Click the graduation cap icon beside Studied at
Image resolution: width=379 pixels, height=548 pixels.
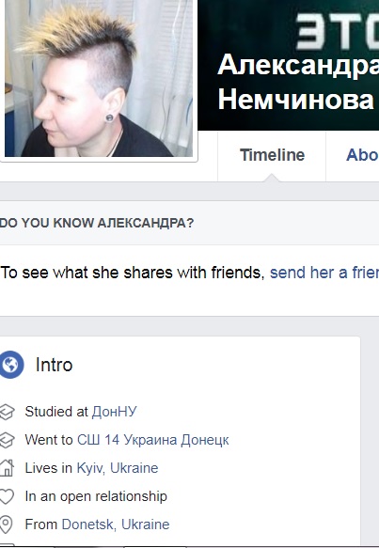pyautogui.click(x=7, y=412)
